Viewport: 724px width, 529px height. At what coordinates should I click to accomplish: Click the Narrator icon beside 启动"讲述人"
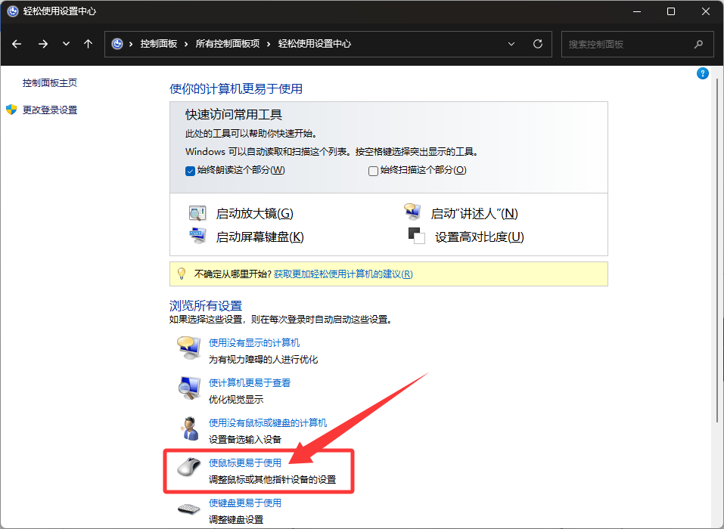(412, 213)
